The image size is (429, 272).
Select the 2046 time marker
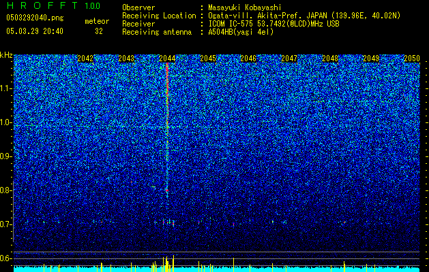pos(248,58)
